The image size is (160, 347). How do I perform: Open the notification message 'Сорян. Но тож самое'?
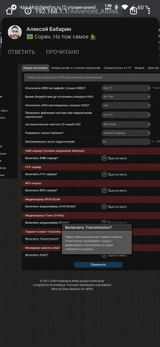tap(62, 37)
